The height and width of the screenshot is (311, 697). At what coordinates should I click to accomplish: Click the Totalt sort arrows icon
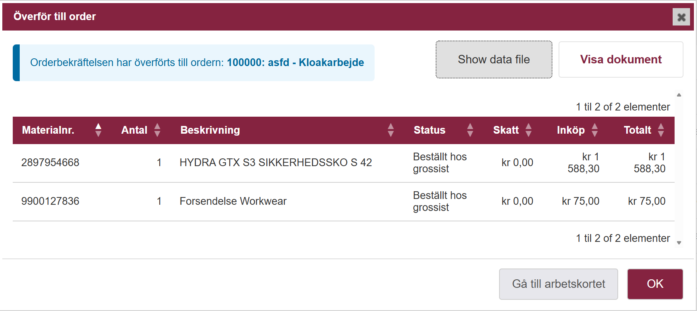click(x=661, y=130)
